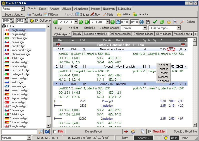Image resolution: width=199 pixels, height=141 pixels.
Task: Open the Aktualizace tab
Action: [81, 9]
